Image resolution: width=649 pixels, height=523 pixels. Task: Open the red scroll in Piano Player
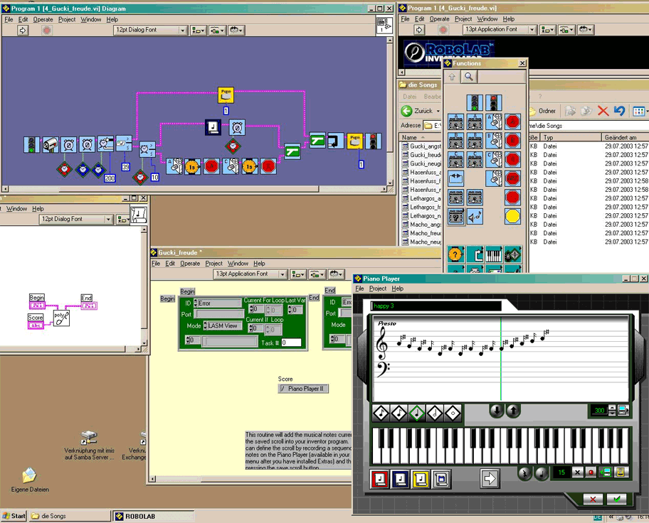(x=381, y=479)
